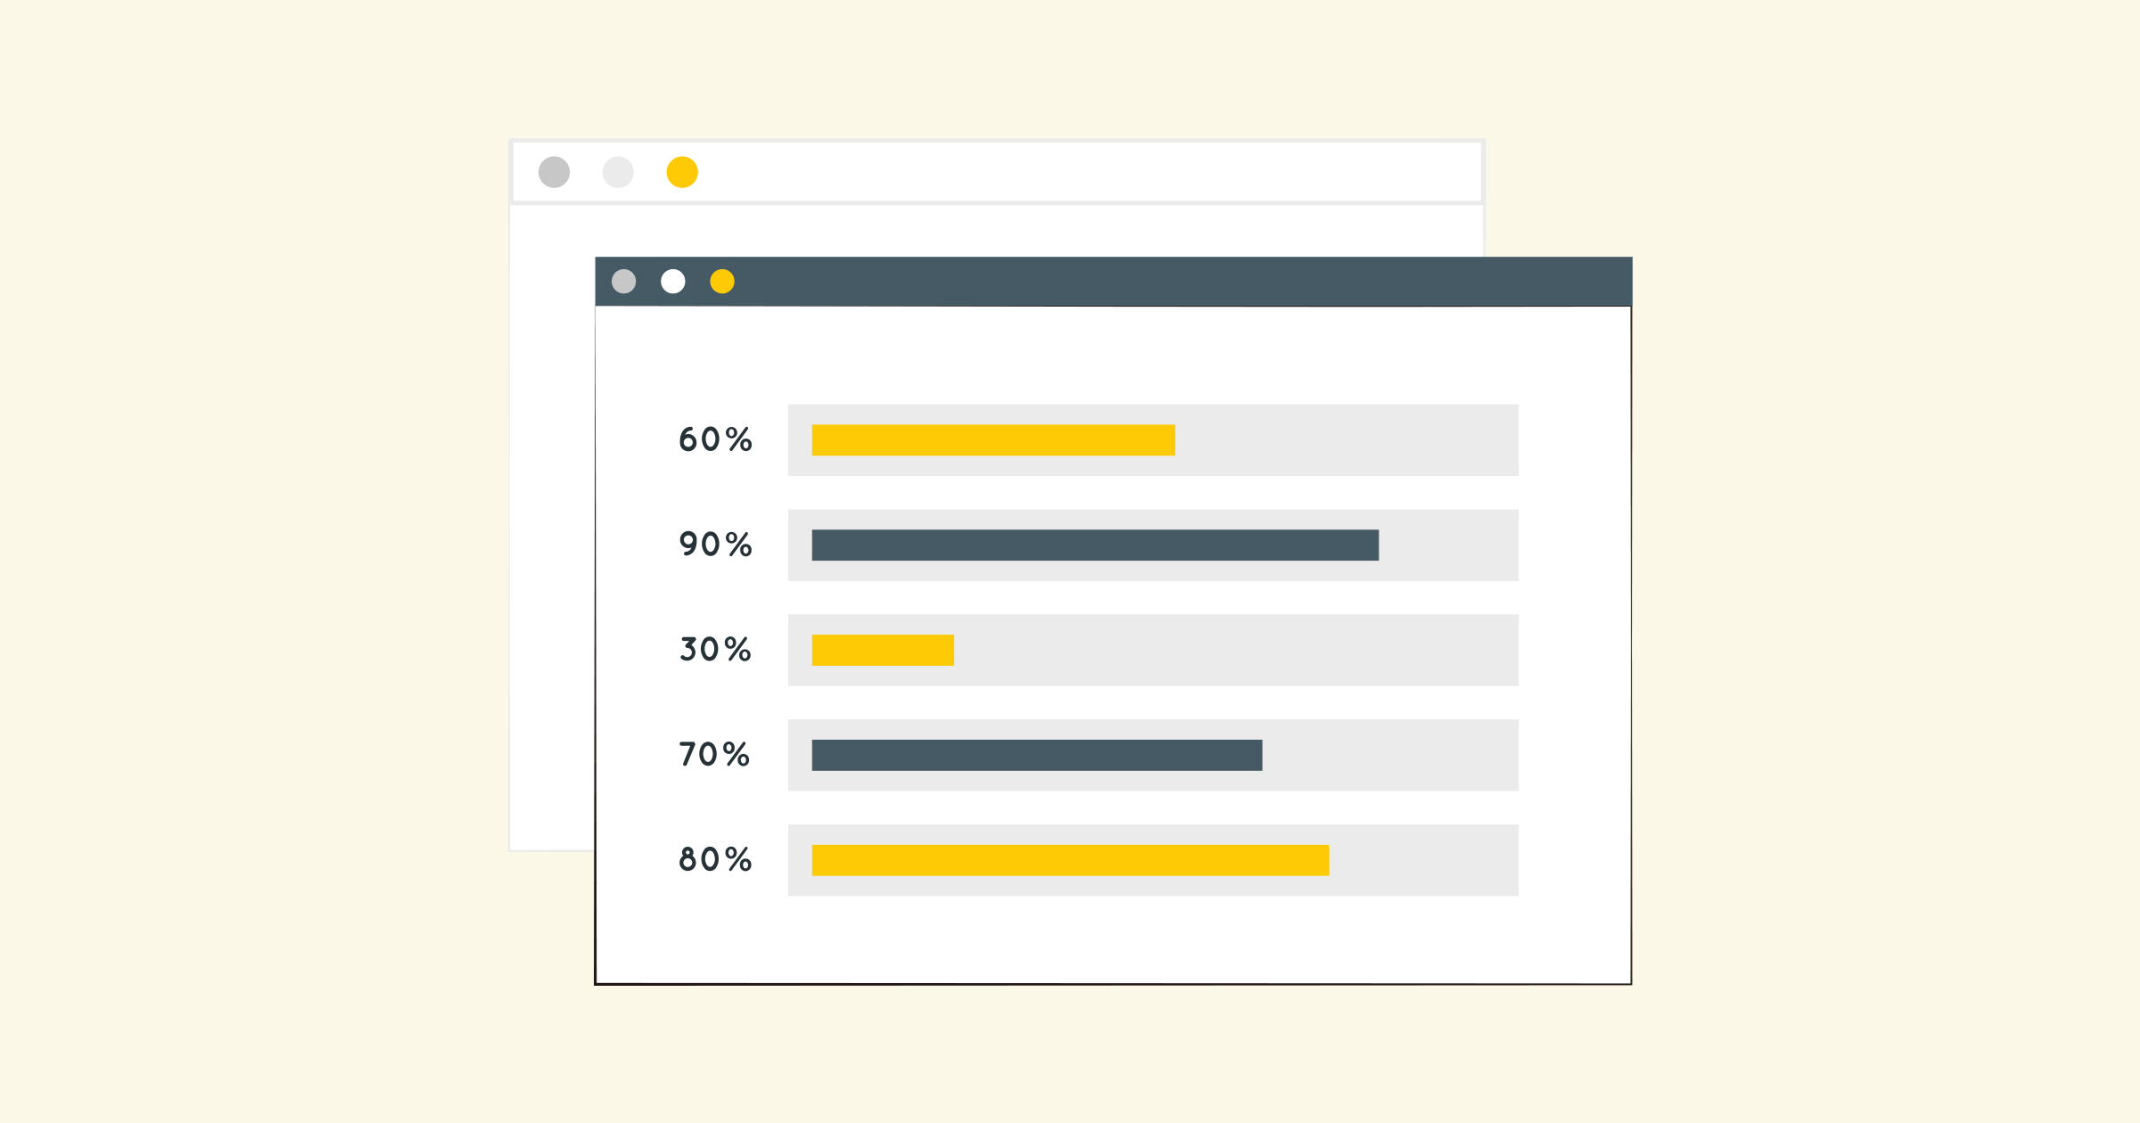Viewport: 2140px width, 1123px height.
Task: Click the empty gray track of 60% bar
Action: coord(1346,440)
